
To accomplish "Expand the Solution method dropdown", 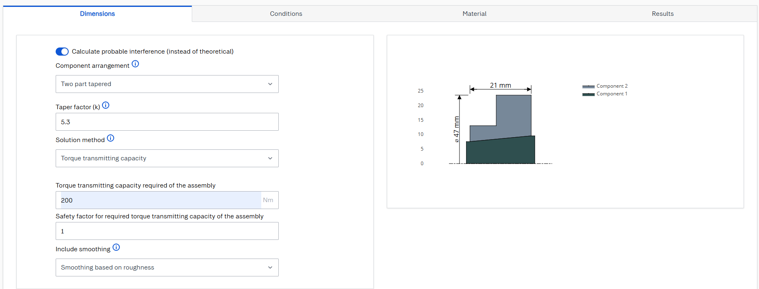I will (x=167, y=158).
